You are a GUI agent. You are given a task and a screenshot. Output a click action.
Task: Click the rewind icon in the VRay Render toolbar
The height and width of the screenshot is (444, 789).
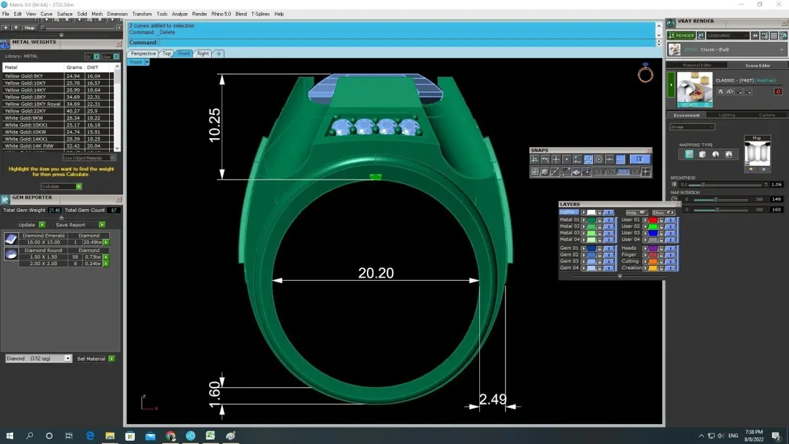click(755, 36)
